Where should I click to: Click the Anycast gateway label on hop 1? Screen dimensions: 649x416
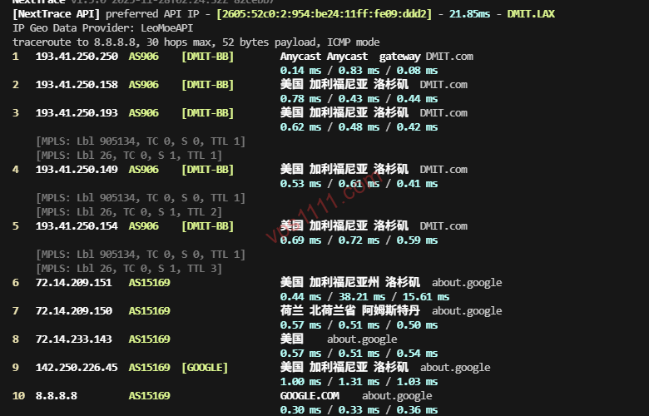pyautogui.click(x=350, y=57)
